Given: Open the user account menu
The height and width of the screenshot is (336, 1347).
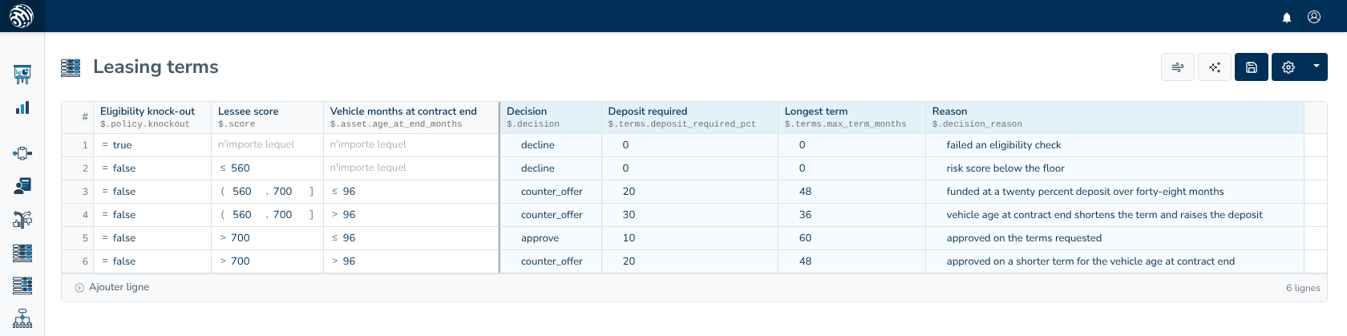Looking at the screenshot, I should pyautogui.click(x=1314, y=17).
